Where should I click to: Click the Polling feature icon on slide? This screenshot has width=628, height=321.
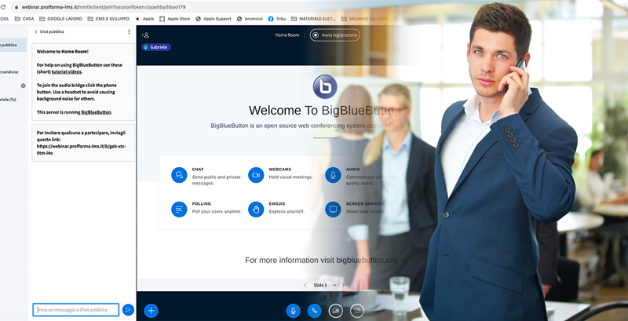[179, 210]
